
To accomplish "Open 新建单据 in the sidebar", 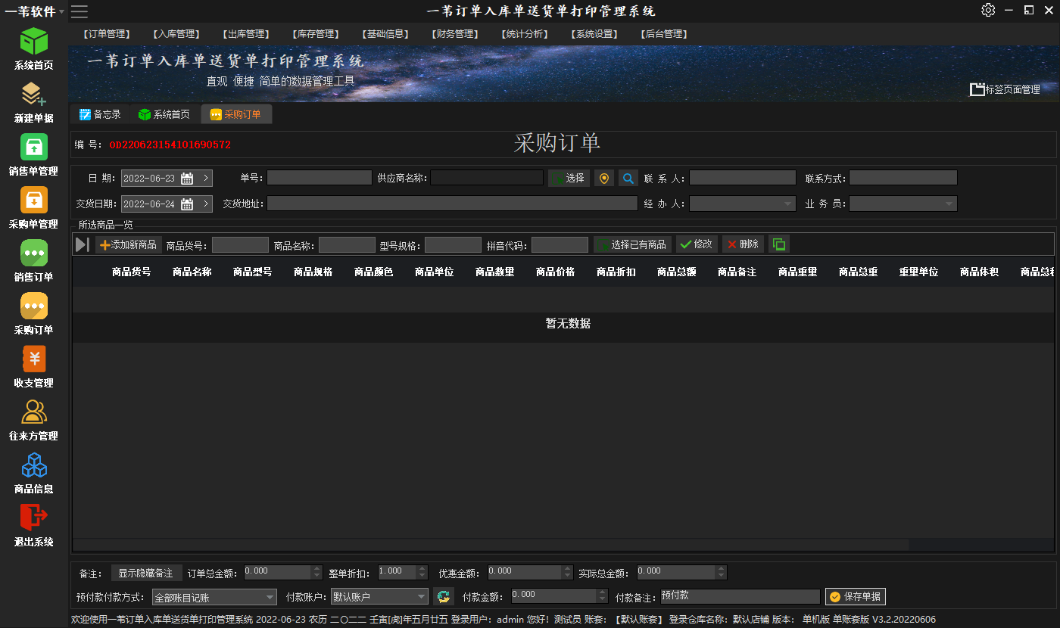I will pos(34,102).
